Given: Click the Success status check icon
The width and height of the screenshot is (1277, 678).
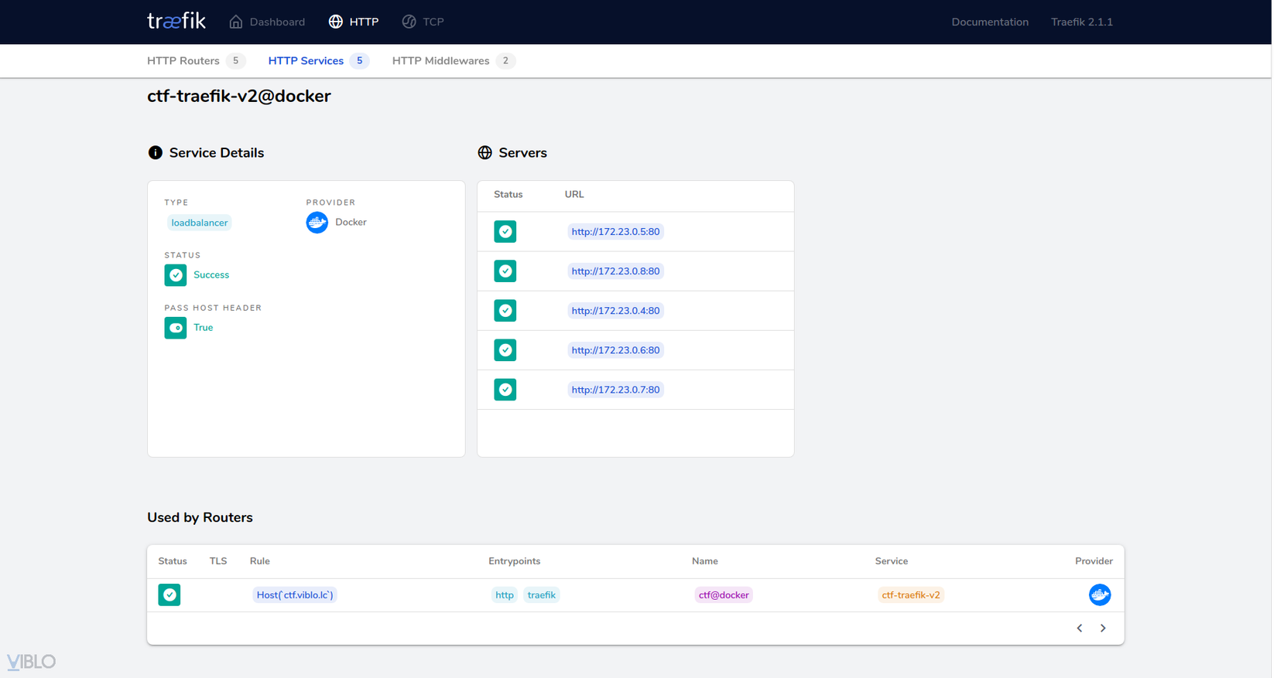Looking at the screenshot, I should point(176,275).
